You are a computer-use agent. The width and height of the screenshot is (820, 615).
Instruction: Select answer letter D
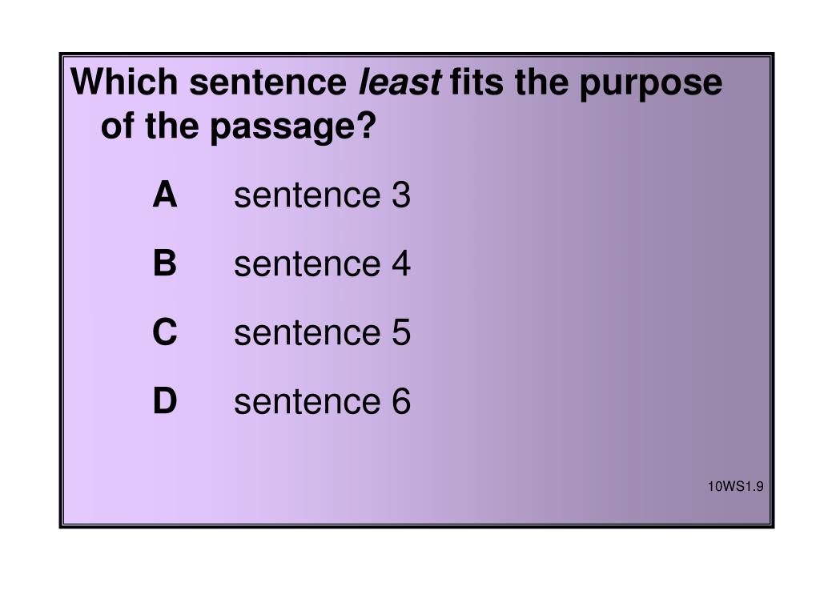[165, 401]
